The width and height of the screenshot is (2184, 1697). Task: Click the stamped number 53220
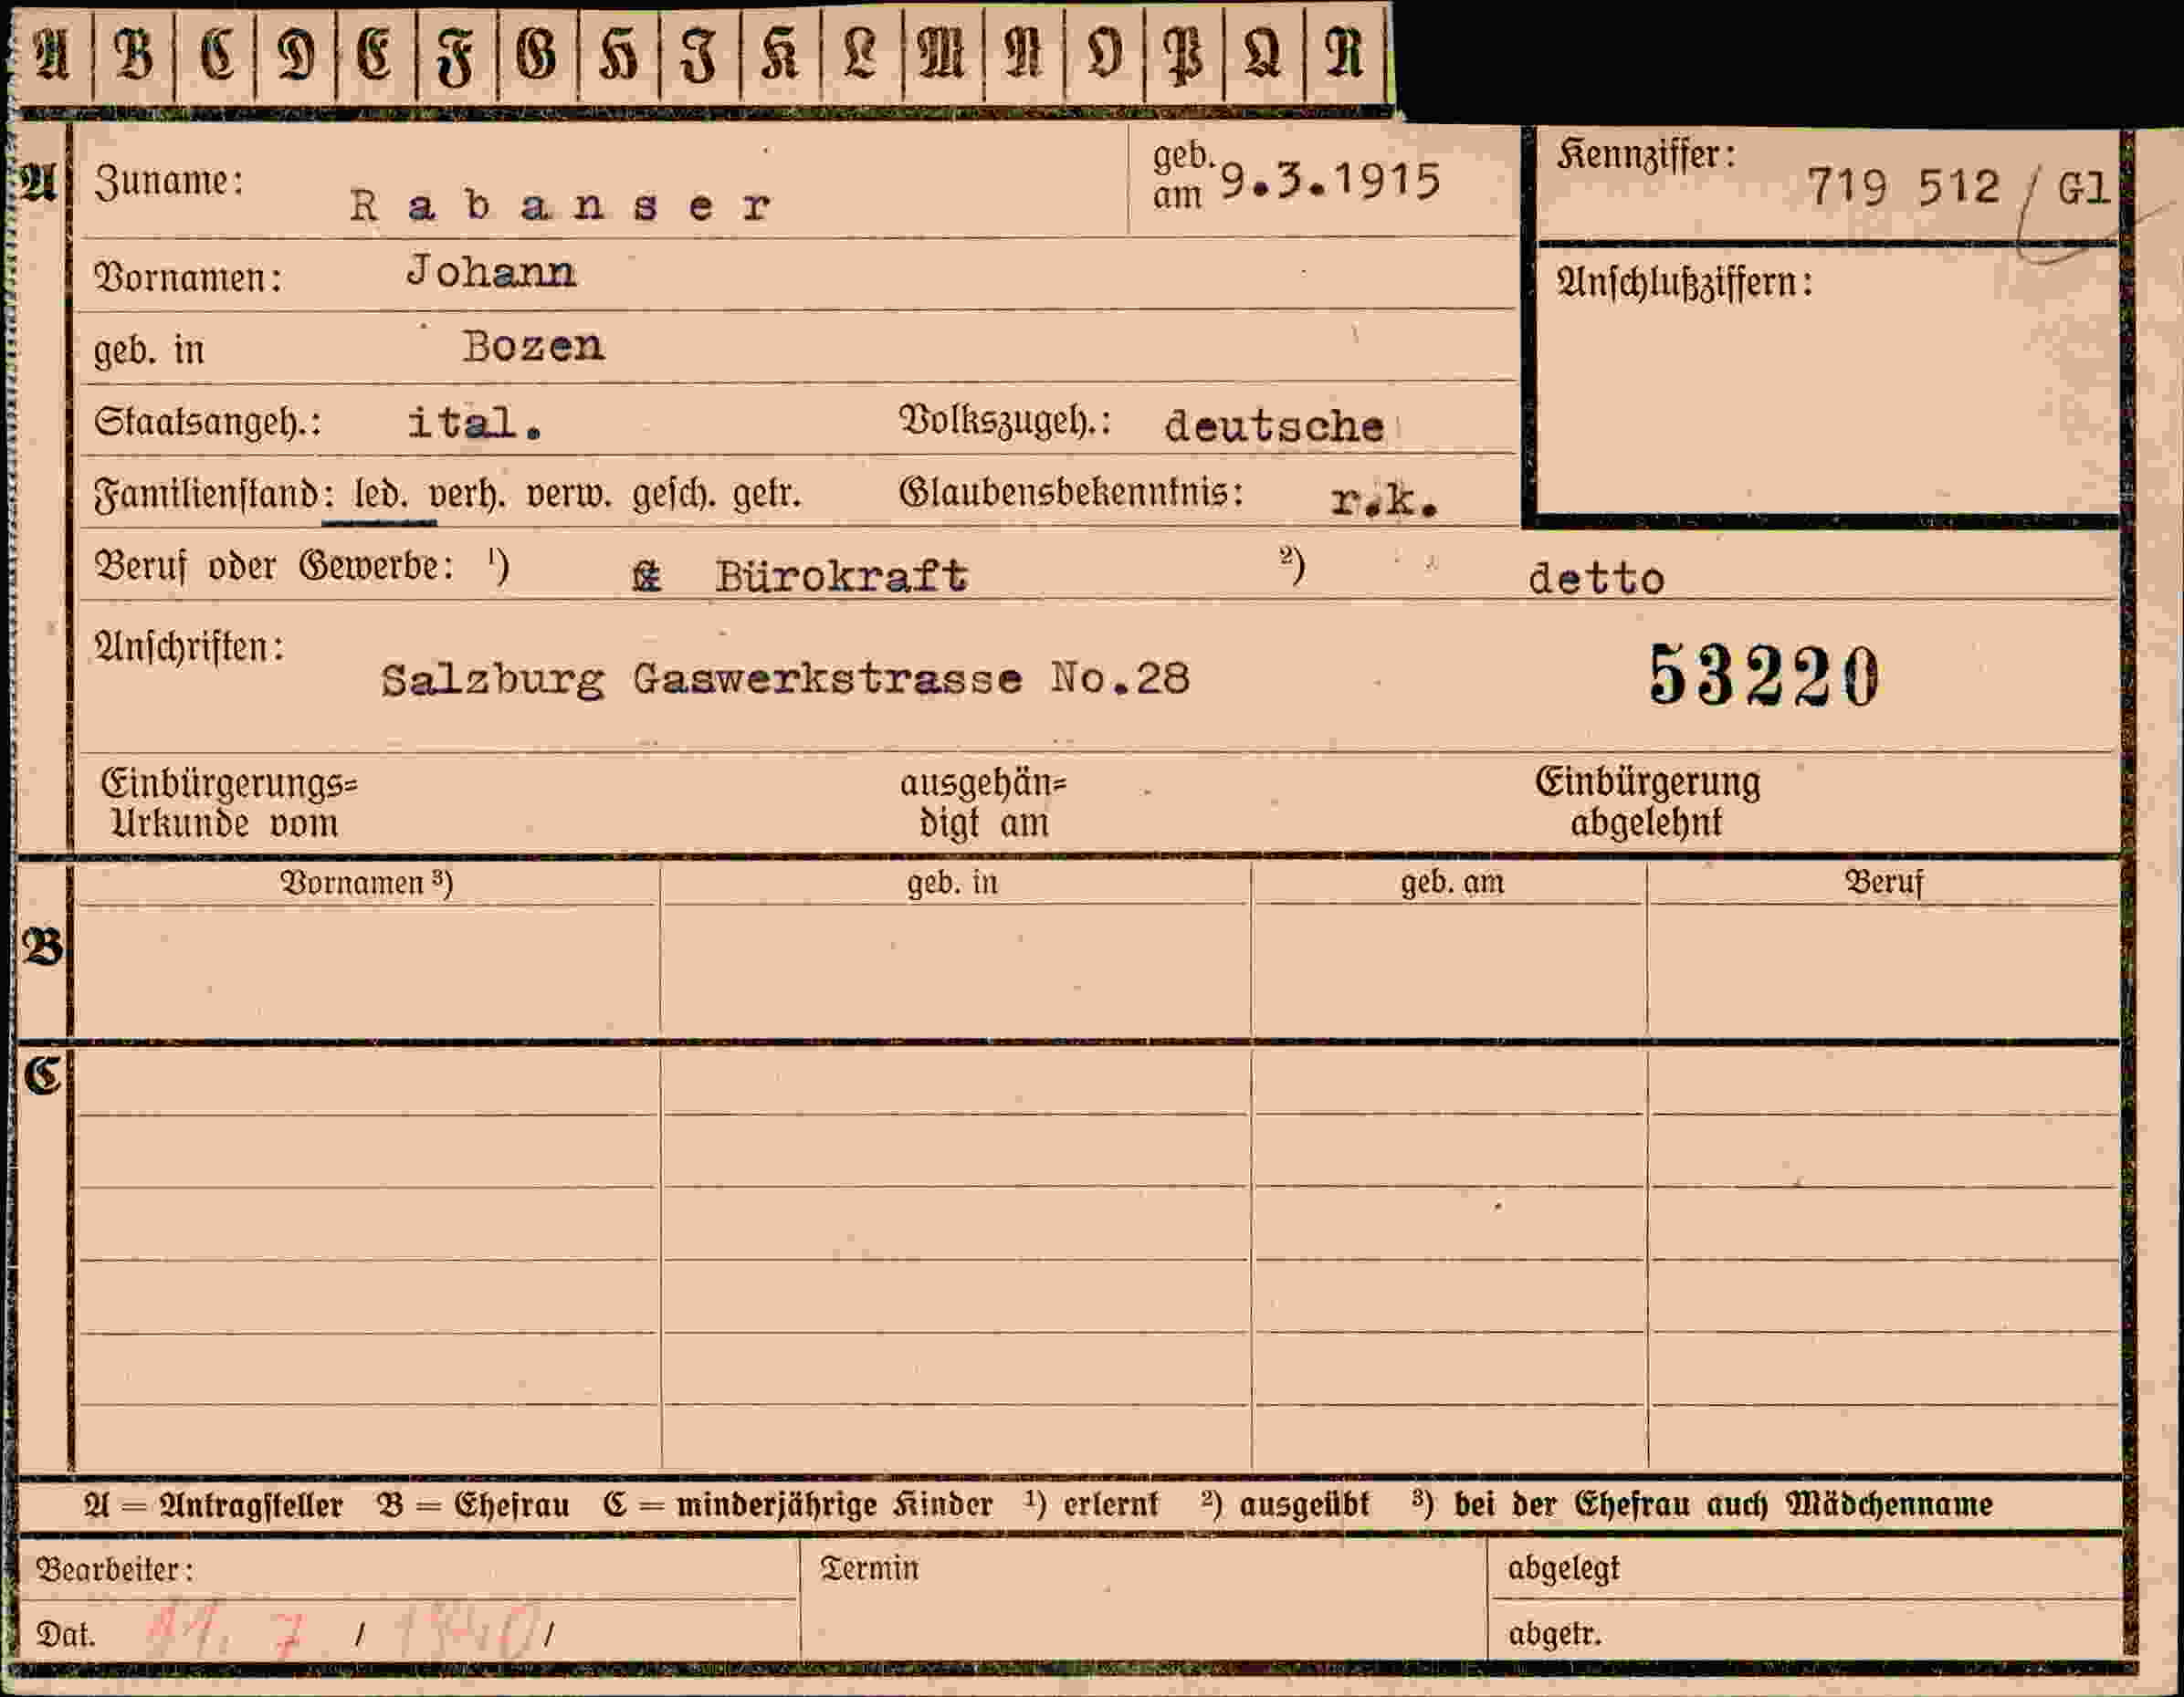coord(1763,676)
